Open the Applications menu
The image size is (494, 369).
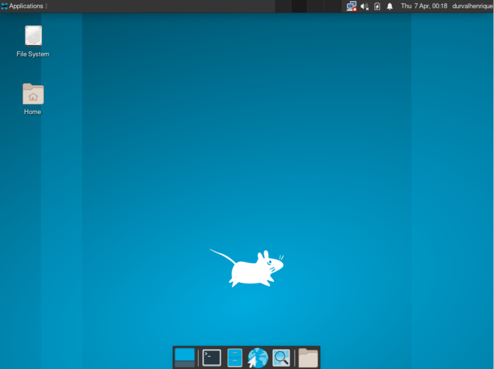[x=25, y=6]
